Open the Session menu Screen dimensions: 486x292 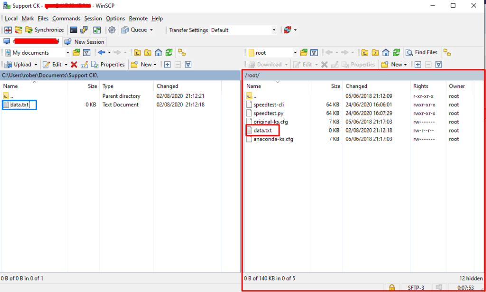click(x=93, y=19)
